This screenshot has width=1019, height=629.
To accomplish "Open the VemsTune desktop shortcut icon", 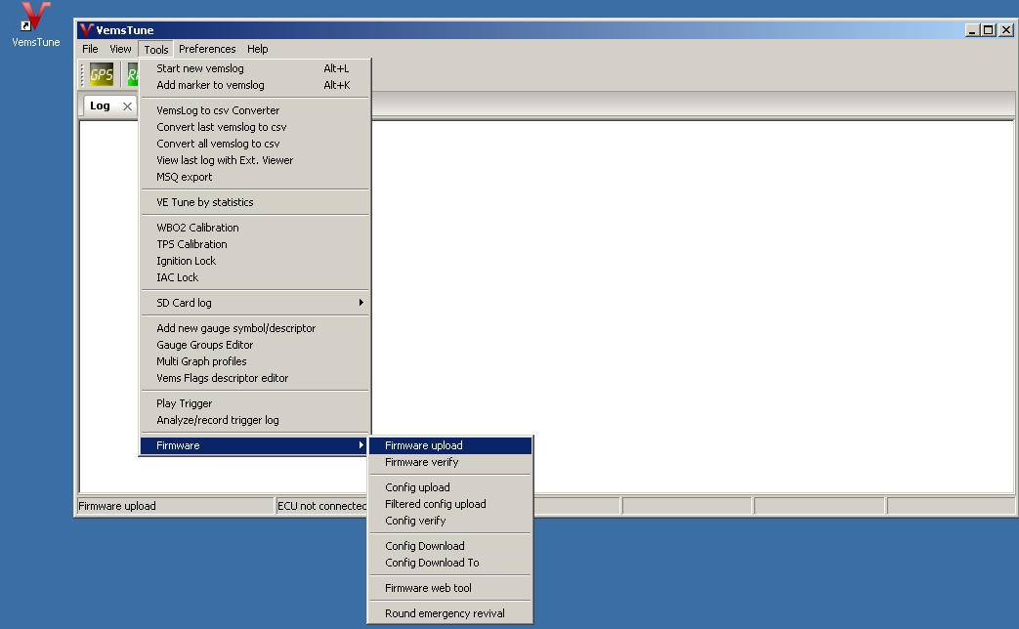I will click(35, 24).
